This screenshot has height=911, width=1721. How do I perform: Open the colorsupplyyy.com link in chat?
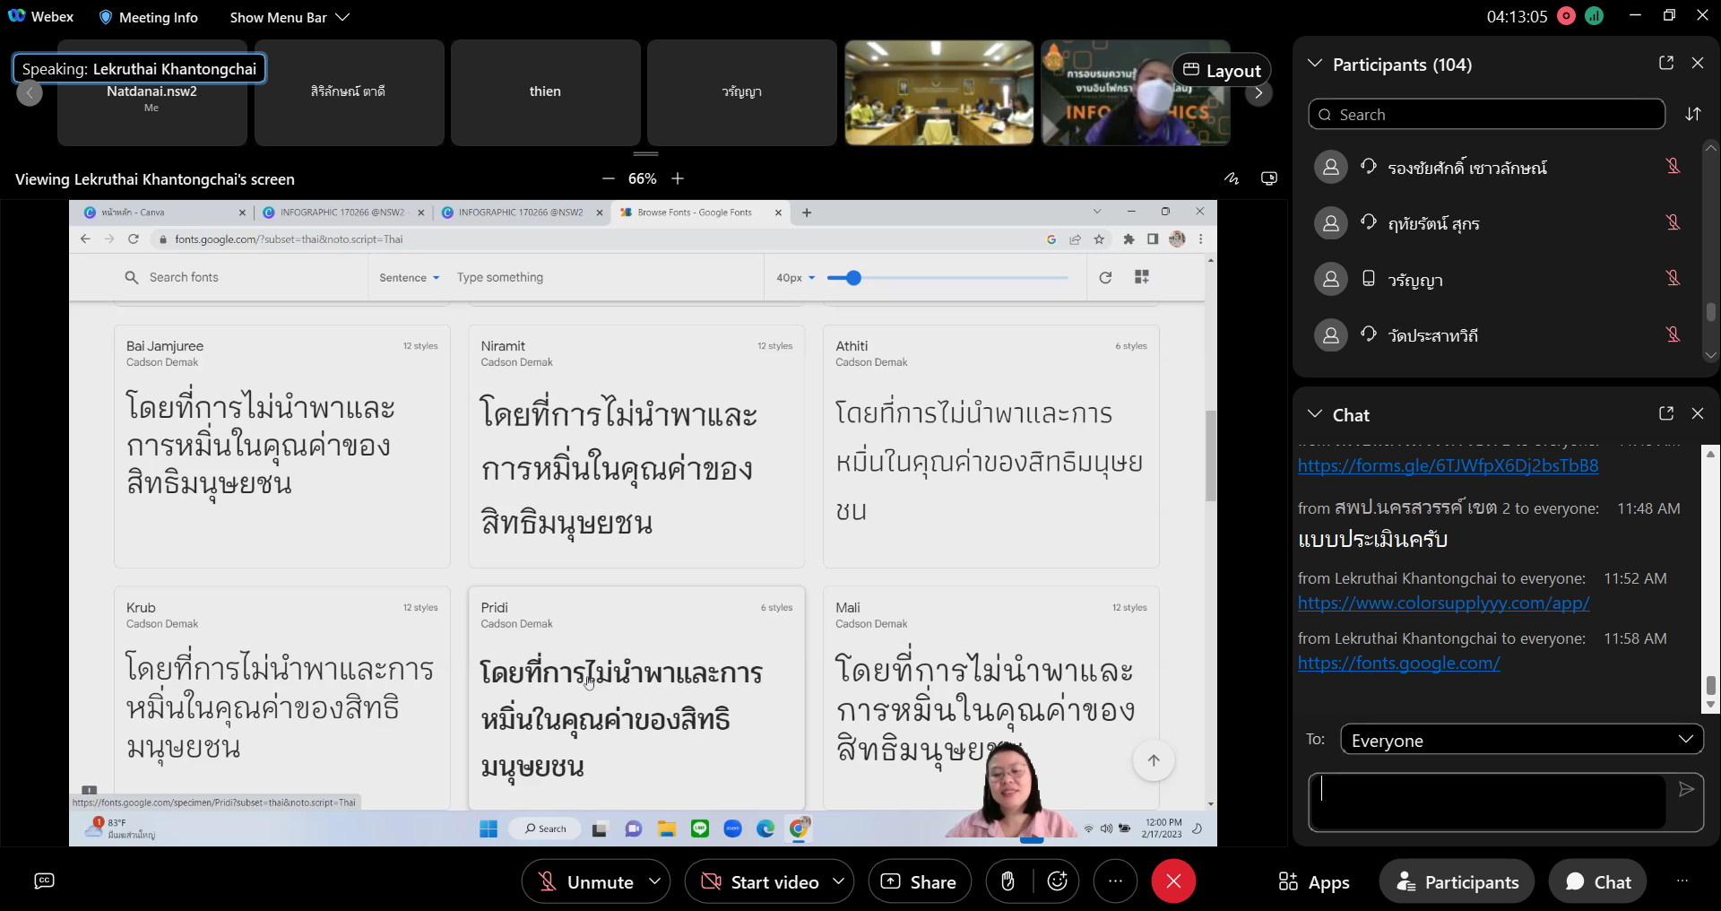pos(1443,603)
